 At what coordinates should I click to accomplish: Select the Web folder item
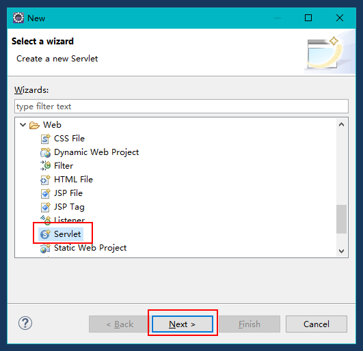pyautogui.click(x=45, y=125)
